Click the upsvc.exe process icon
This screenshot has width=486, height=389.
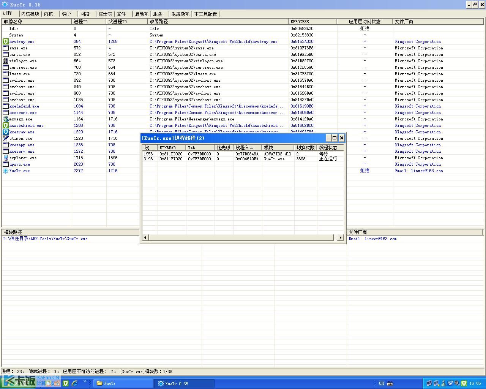[6, 164]
